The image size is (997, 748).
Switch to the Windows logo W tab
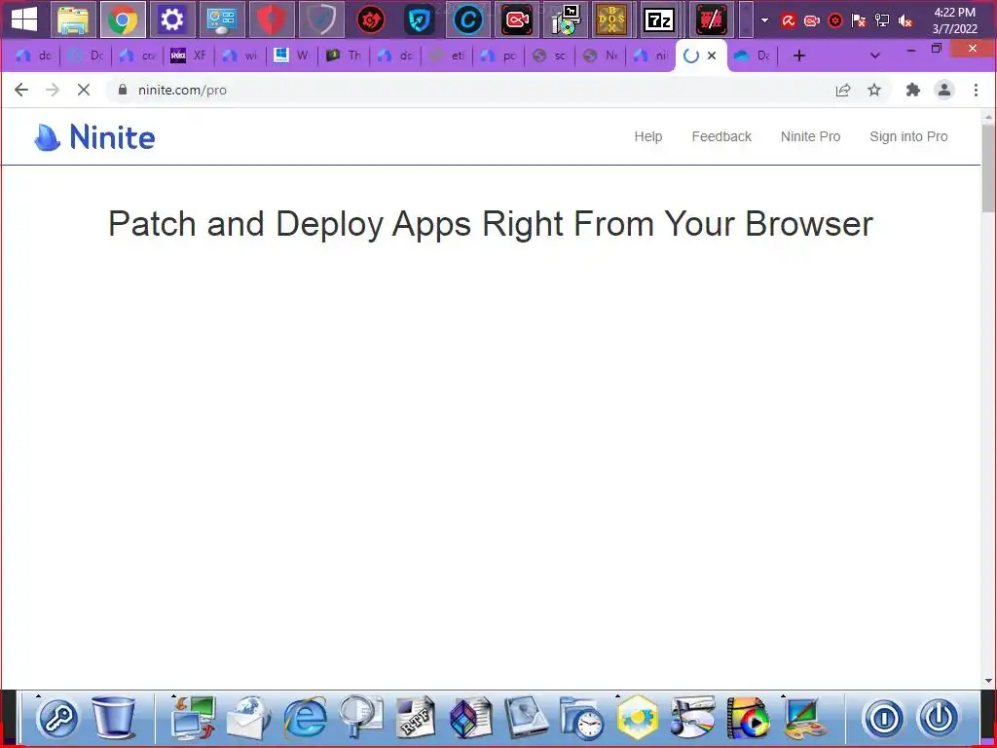click(x=292, y=56)
